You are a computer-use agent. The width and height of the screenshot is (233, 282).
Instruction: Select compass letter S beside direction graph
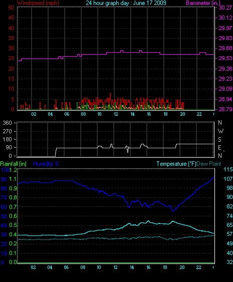(x=219, y=140)
